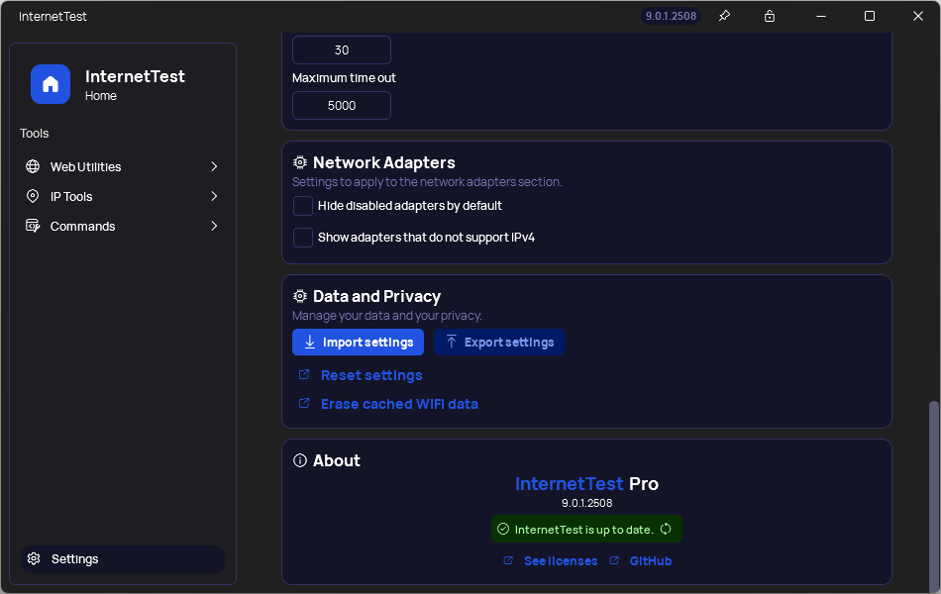Click the check for updates refresh icon
941x594 pixels.
(x=666, y=529)
